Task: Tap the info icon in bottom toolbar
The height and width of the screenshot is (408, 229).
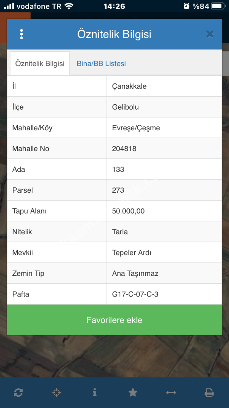Action: pyautogui.click(x=94, y=393)
